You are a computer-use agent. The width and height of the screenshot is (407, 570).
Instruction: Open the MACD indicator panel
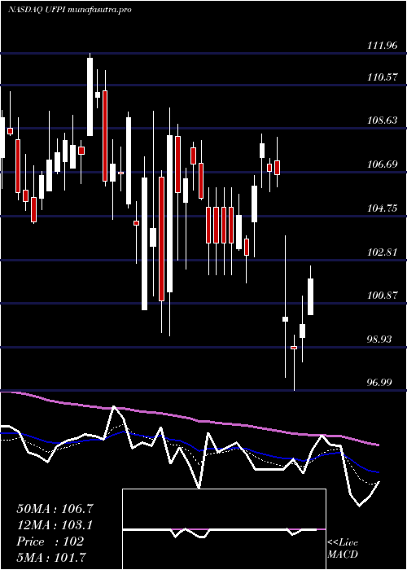(x=224, y=529)
